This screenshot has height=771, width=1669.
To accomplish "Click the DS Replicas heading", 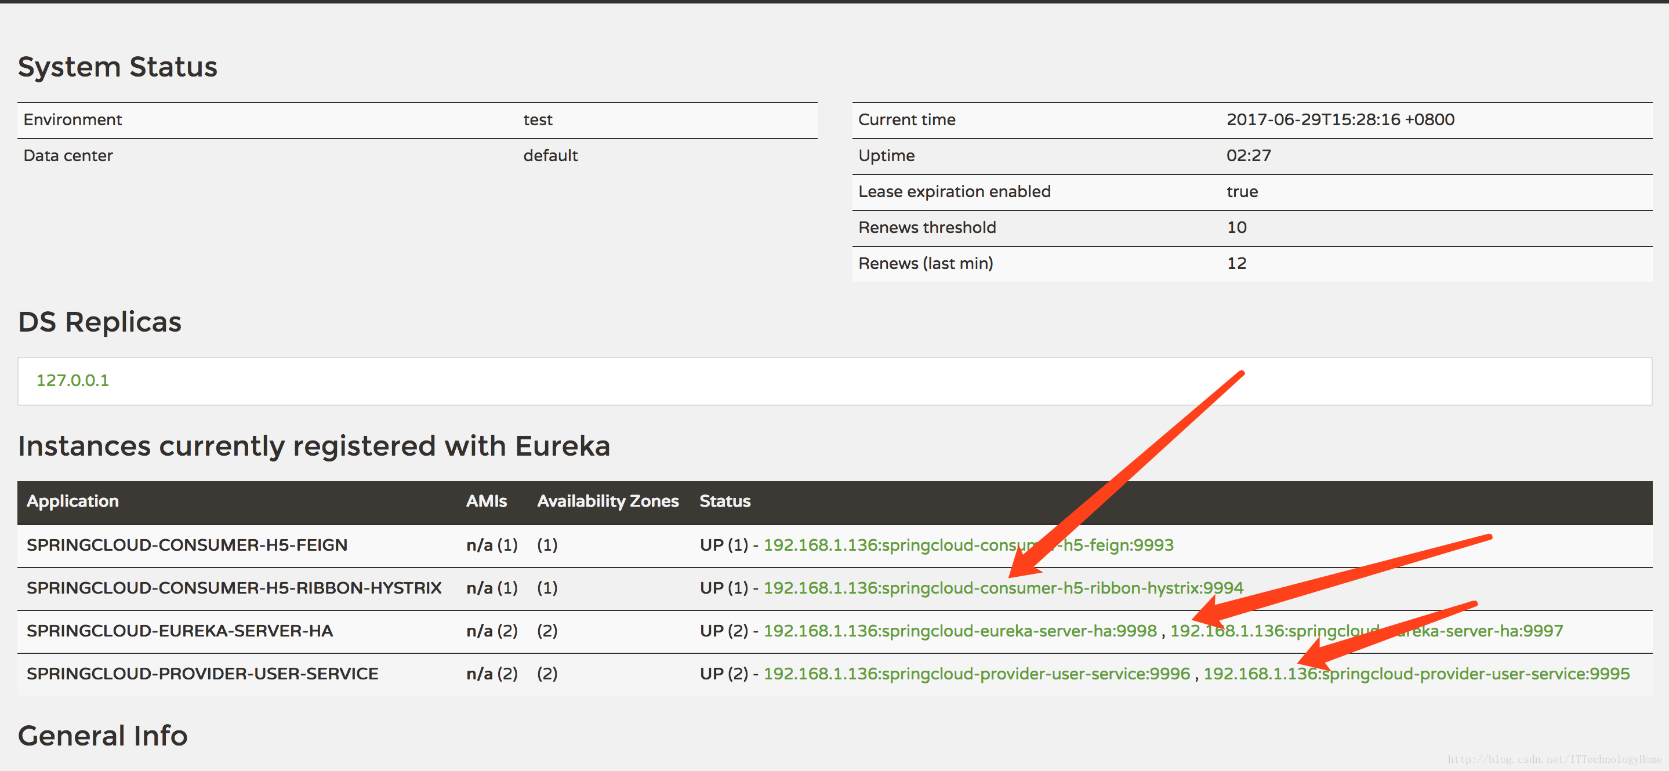I will (100, 322).
